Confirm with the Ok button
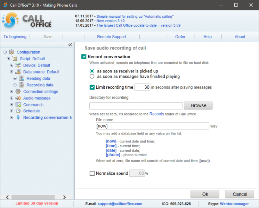 coord(205,194)
